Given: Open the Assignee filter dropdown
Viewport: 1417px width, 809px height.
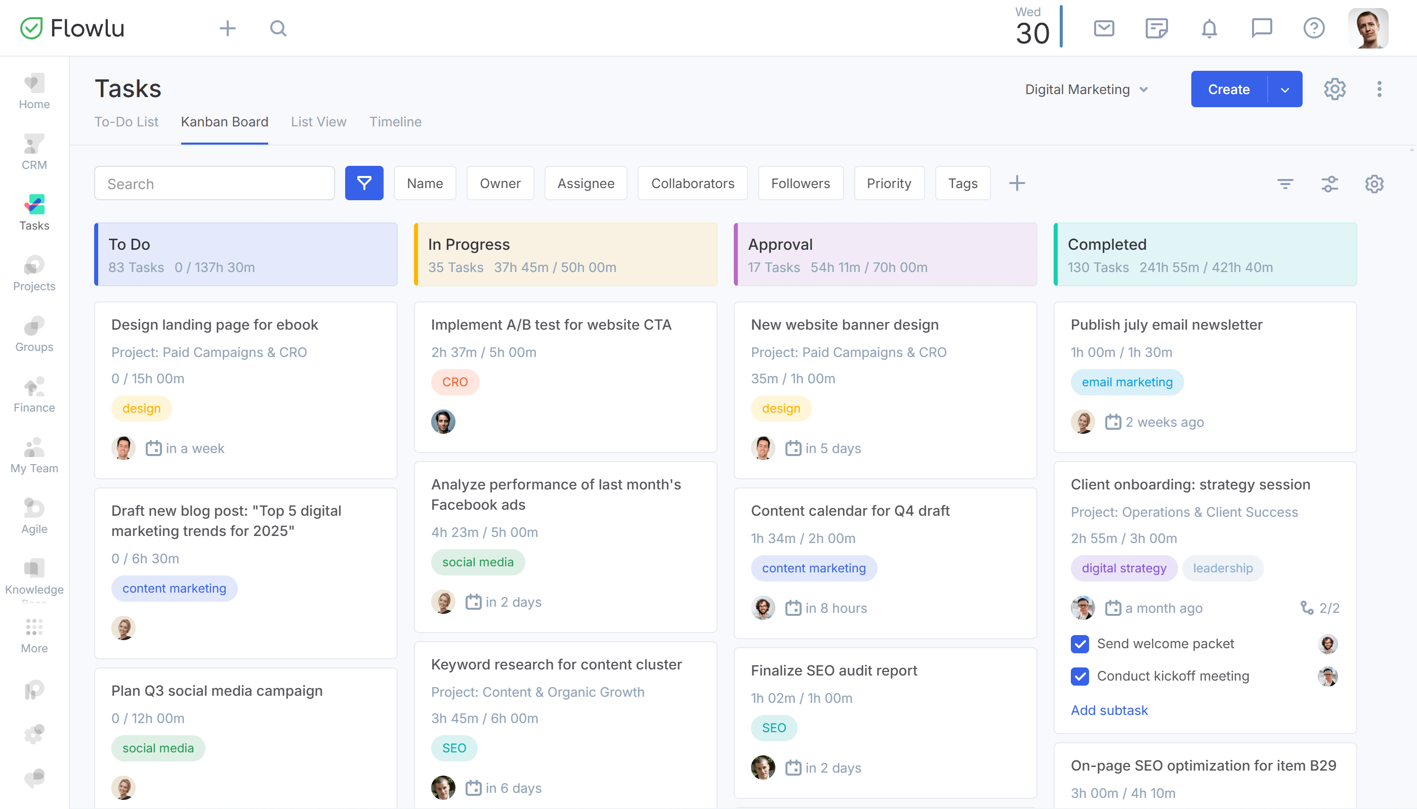Looking at the screenshot, I should point(586,183).
